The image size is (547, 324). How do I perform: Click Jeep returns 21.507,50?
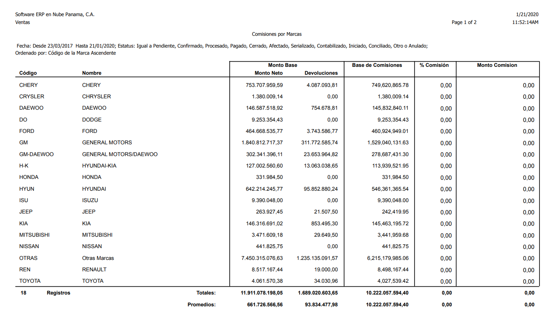326,212
